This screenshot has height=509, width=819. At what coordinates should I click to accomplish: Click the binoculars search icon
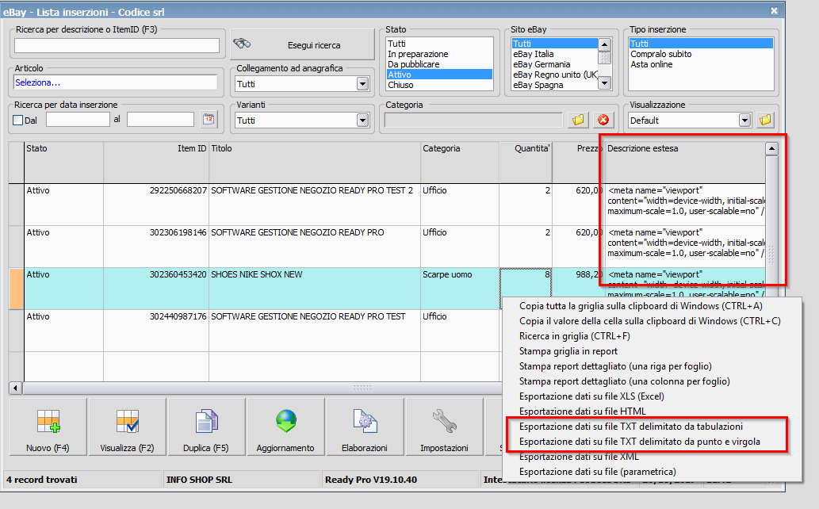click(242, 44)
